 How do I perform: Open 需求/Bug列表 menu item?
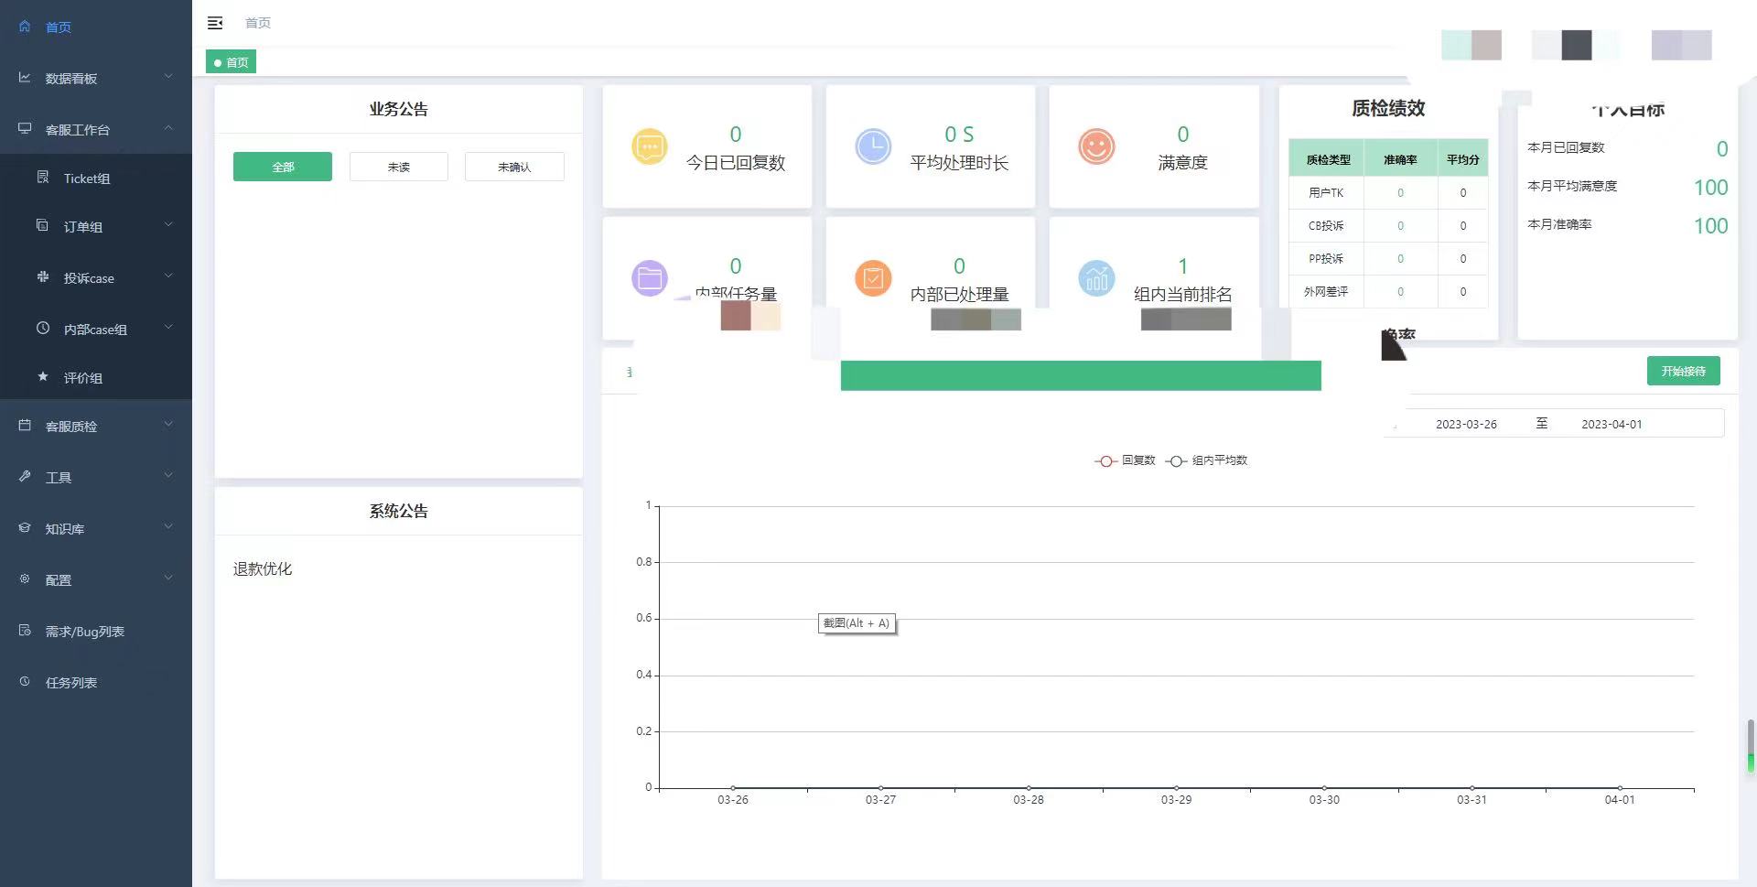coord(96,632)
